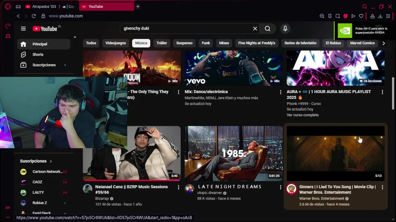Screen dimensions: 396x222
Task: Select the Tráiler filter chip
Action: point(161,43)
